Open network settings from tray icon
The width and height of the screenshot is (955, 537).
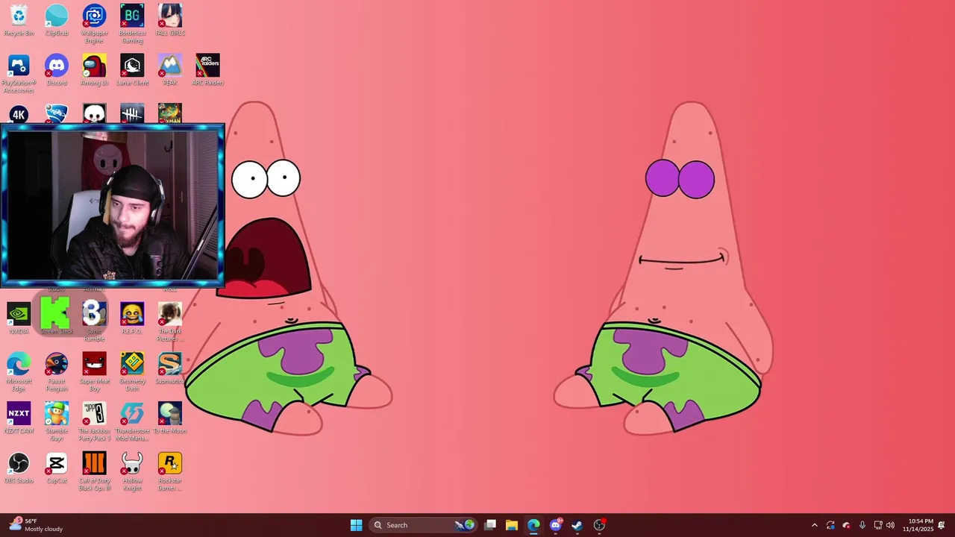878,525
